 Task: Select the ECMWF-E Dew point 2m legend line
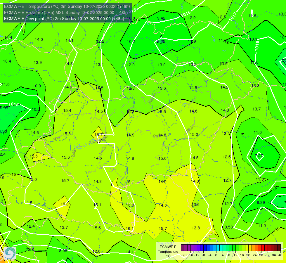point(64,19)
